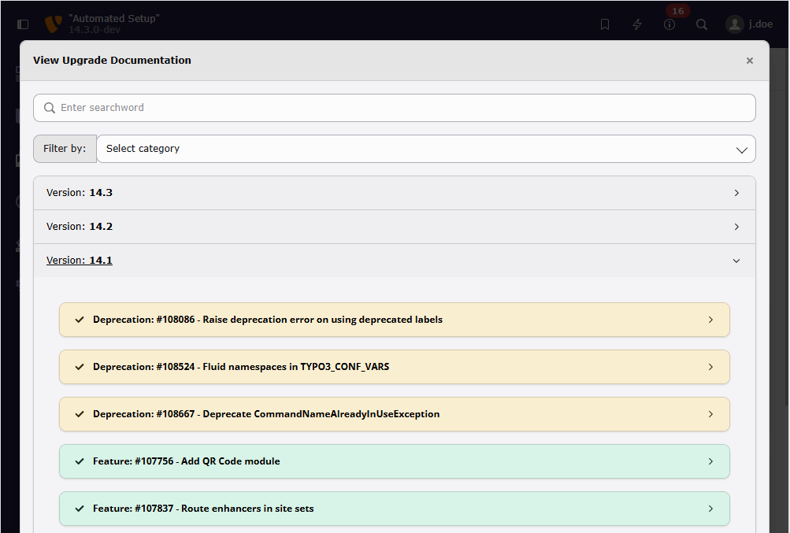Image resolution: width=790 pixels, height=533 pixels.
Task: Click the TYPO3 logo icon
Action: coord(54,24)
